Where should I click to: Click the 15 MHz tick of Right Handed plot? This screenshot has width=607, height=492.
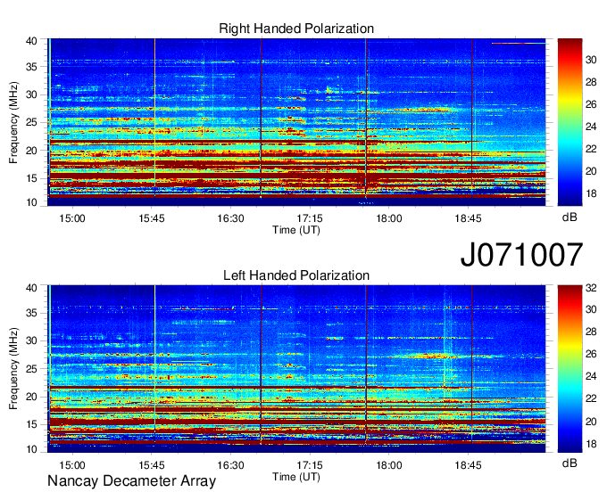31,178
